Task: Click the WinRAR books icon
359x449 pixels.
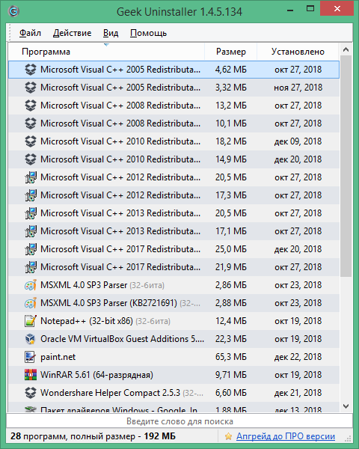Action: coord(31,375)
